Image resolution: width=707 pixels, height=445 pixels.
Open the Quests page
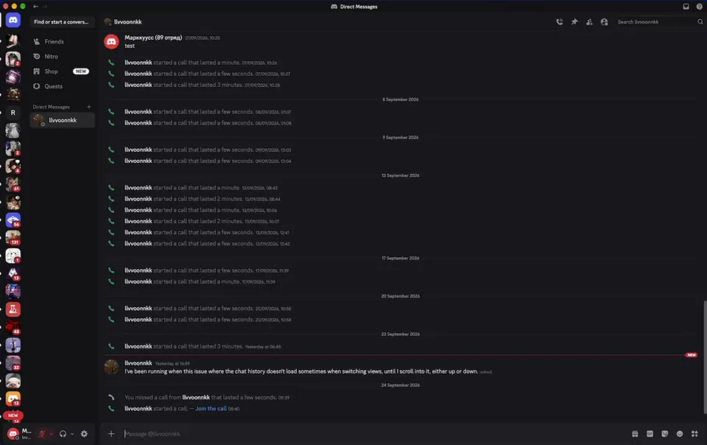click(x=62, y=86)
